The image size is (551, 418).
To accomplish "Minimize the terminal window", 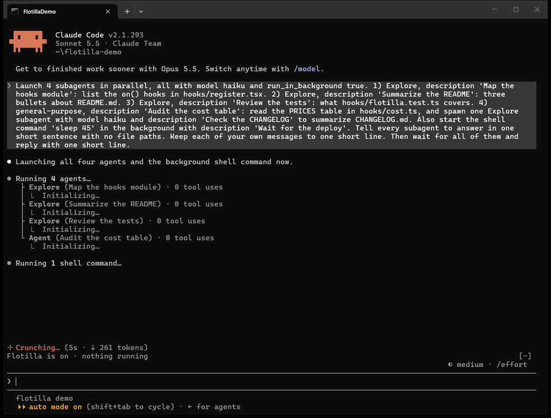I will click(x=494, y=10).
